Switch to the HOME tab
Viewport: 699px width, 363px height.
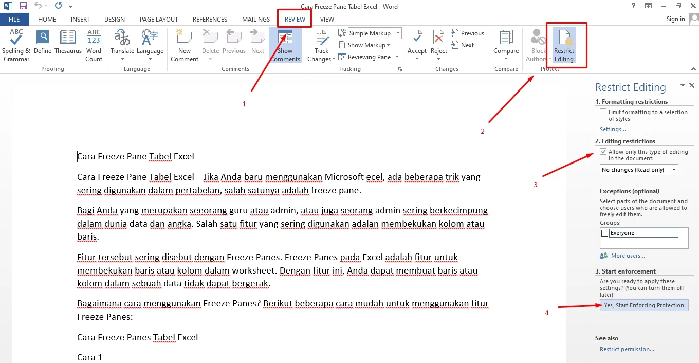pyautogui.click(x=47, y=19)
